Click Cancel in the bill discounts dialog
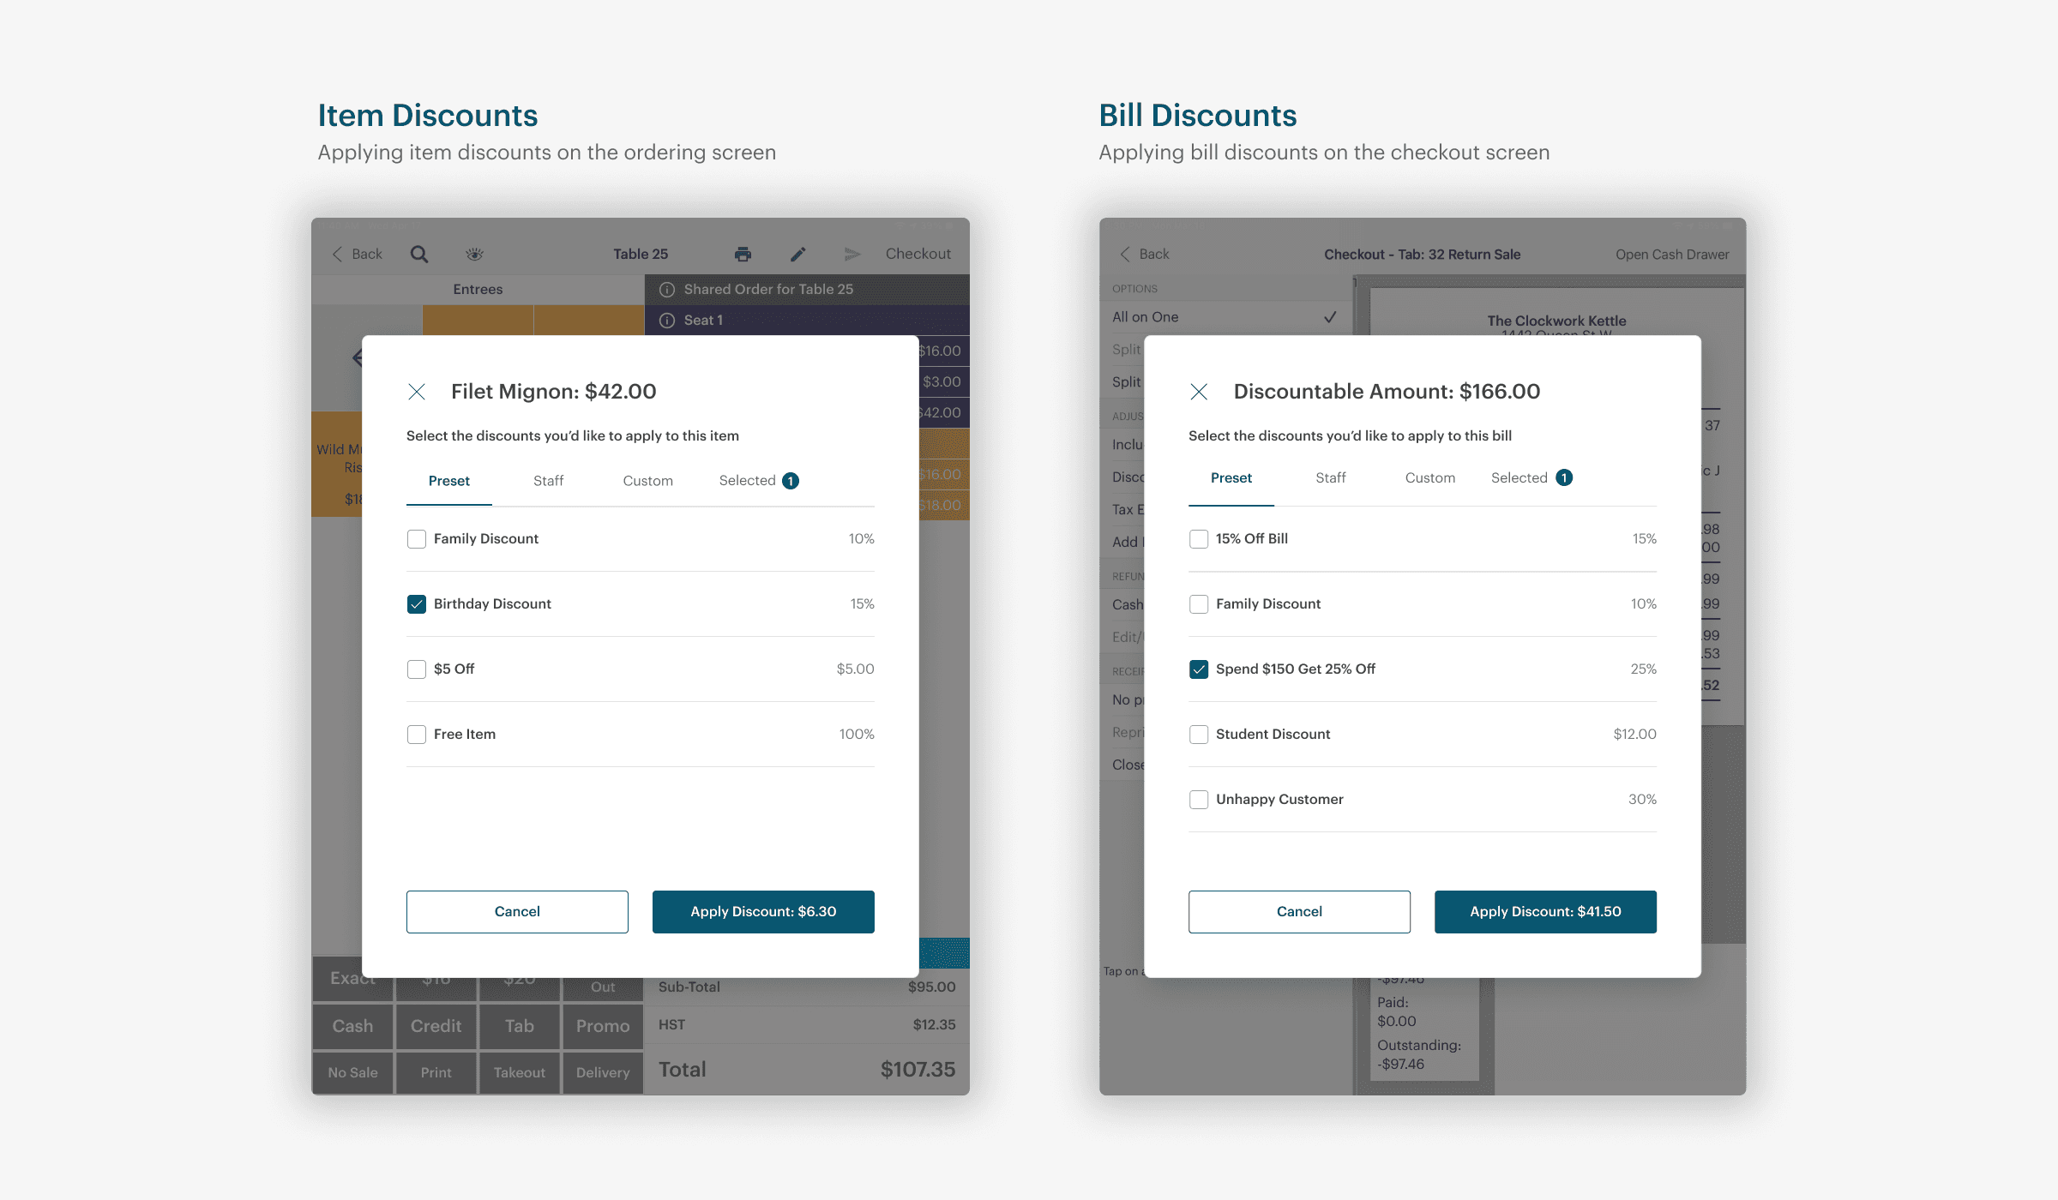The image size is (2058, 1200). pyautogui.click(x=1299, y=911)
